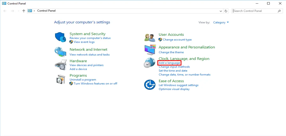Click the Add a language link
The width and height of the screenshot is (286, 136).
(x=169, y=63)
